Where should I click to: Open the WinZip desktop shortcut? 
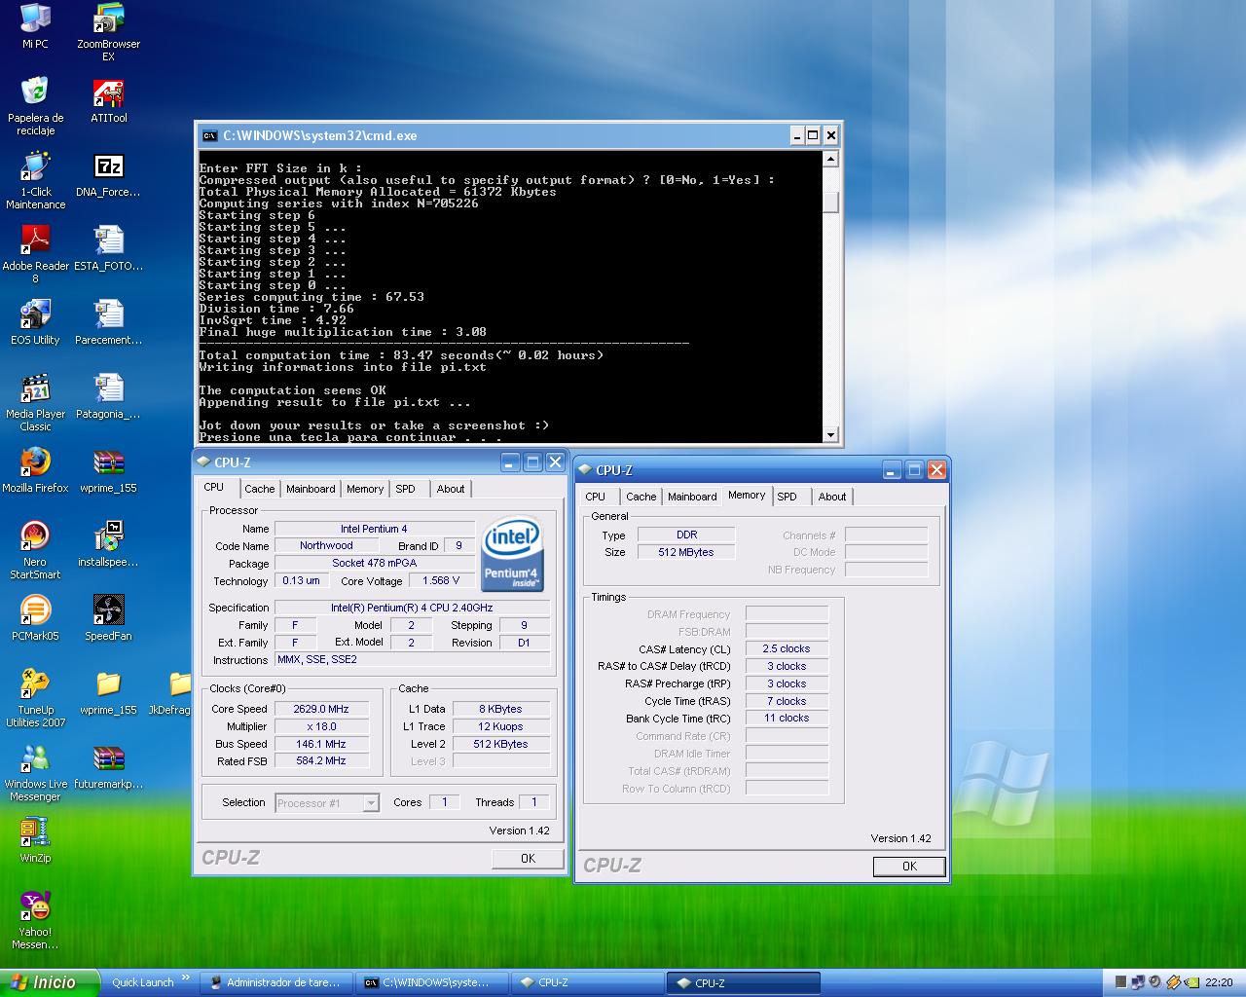click(x=35, y=840)
